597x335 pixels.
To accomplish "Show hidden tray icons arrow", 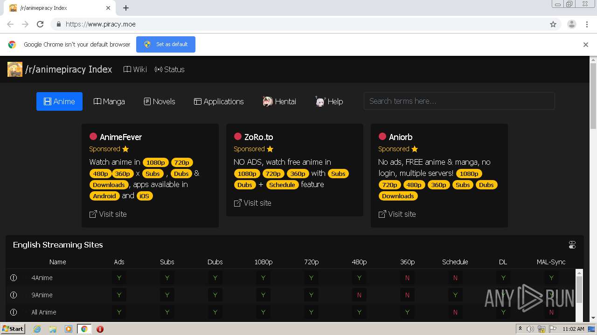I will [x=520, y=329].
